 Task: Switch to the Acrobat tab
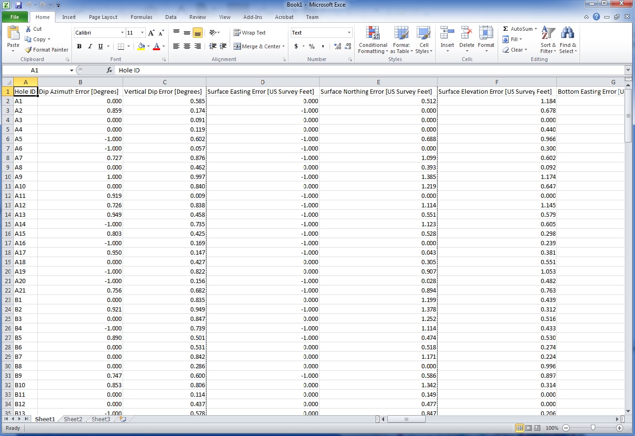click(284, 17)
